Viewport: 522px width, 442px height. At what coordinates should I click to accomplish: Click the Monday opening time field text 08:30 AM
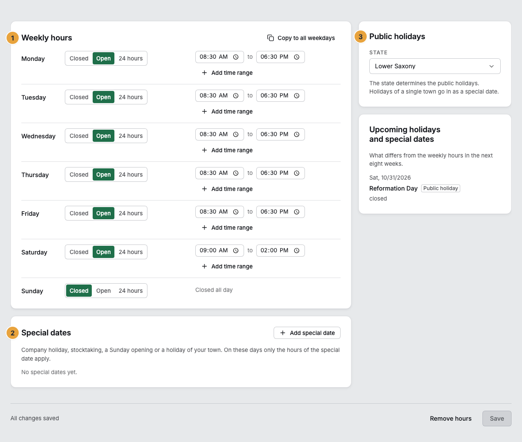pyautogui.click(x=214, y=57)
